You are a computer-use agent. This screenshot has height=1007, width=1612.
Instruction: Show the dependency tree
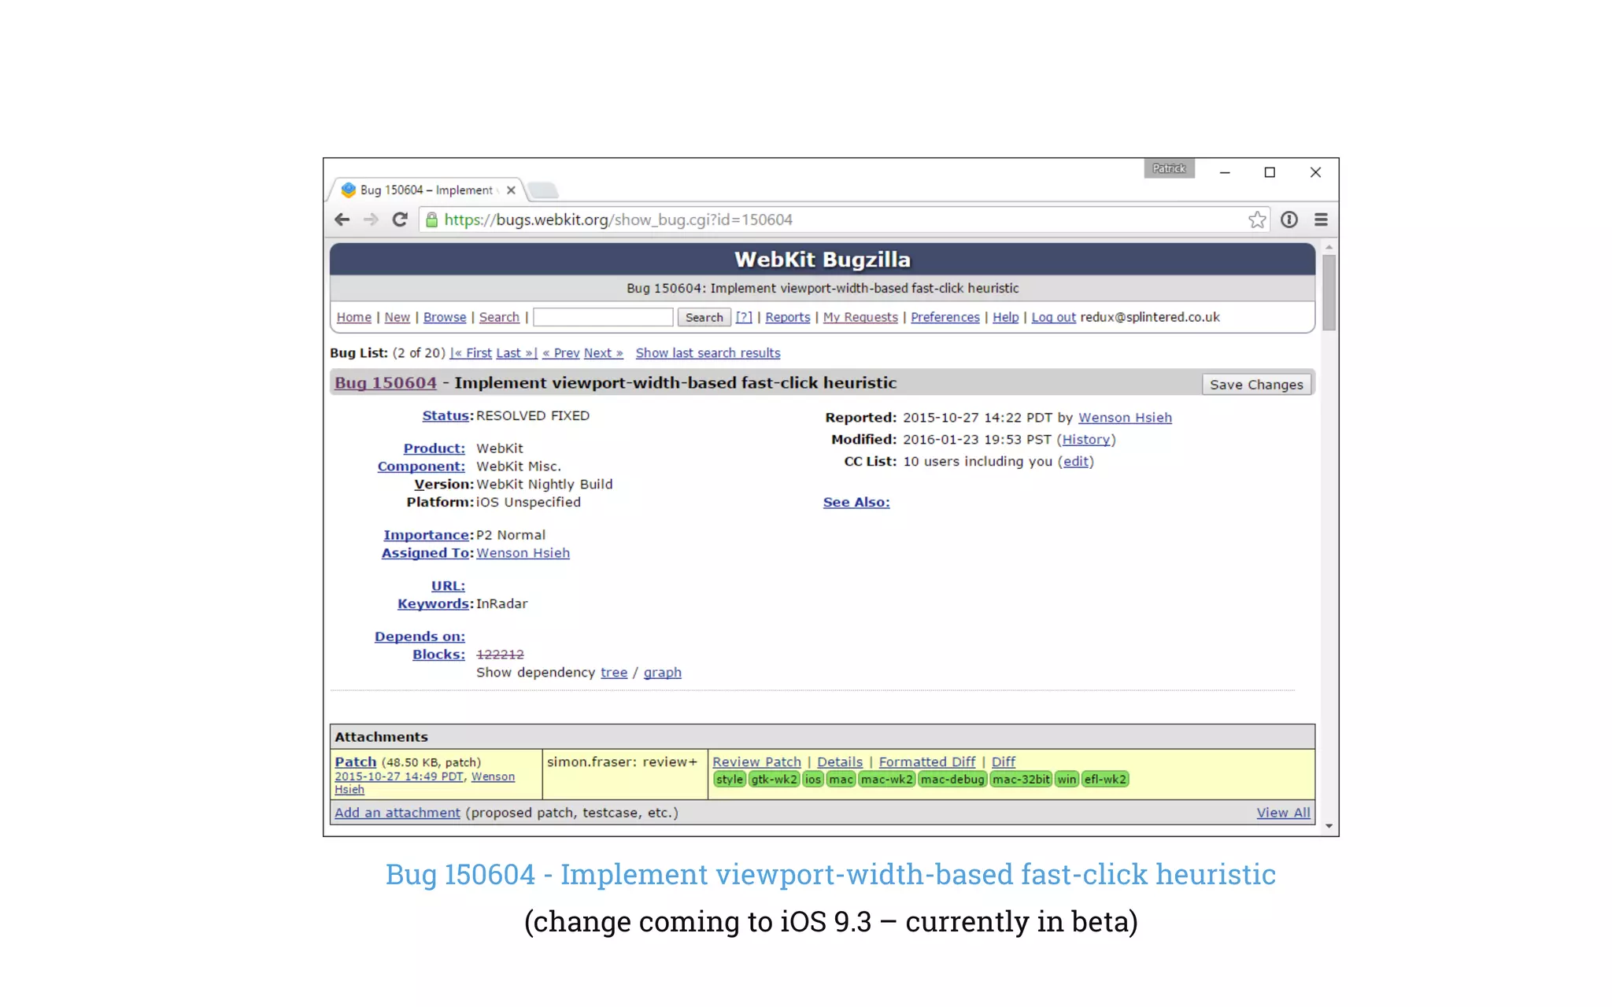[x=614, y=673]
